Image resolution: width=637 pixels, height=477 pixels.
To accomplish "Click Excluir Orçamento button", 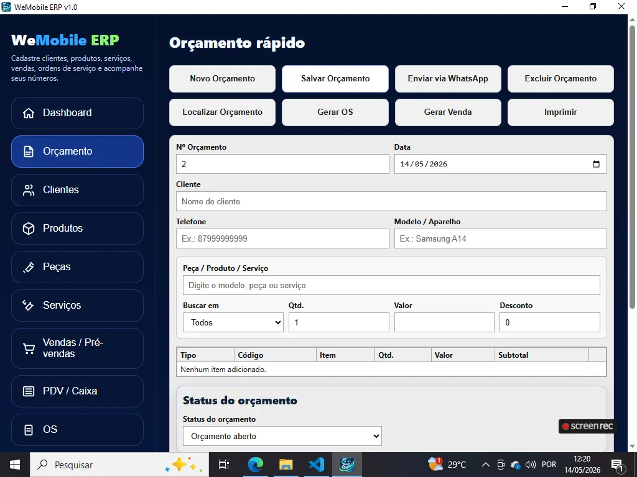I will pyautogui.click(x=560, y=79).
